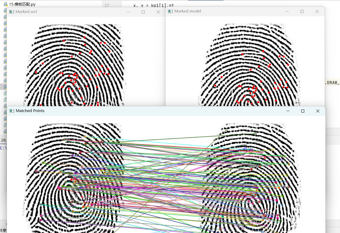Screen dimensions: 340x233
Task: Click line number 27 in editor gutter
Action: click(107, 5)
